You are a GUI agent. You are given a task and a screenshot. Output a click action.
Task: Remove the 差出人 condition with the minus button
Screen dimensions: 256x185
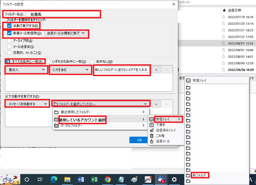pos(167,70)
